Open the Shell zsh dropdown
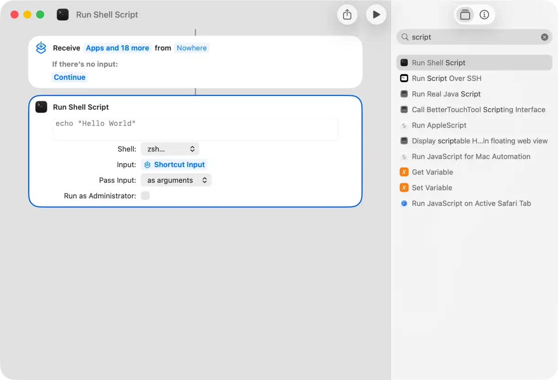The height and width of the screenshot is (380, 558). click(170, 149)
